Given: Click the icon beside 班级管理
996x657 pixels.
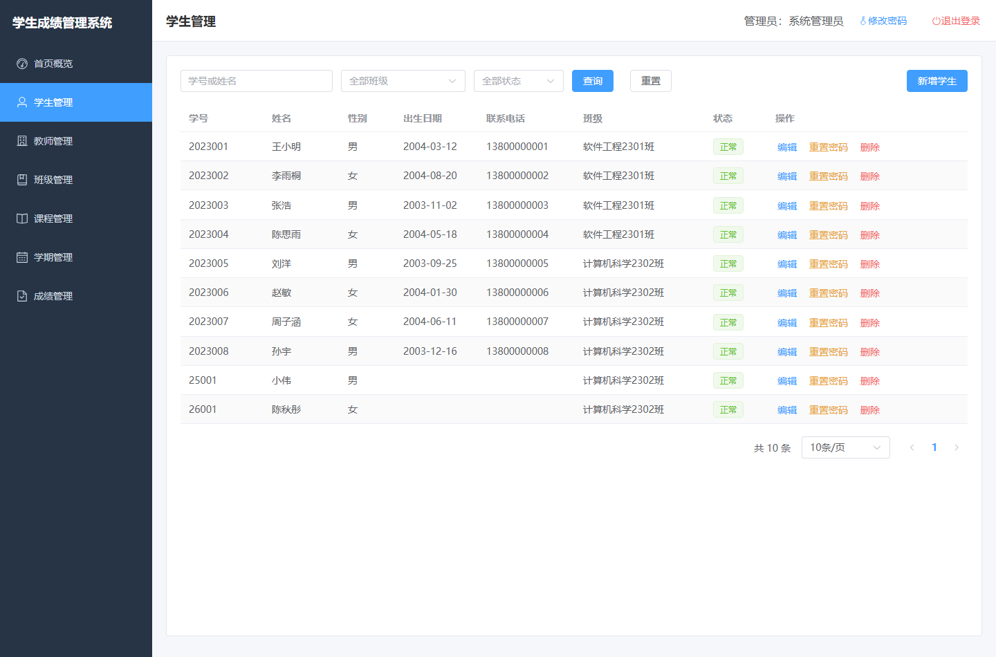Looking at the screenshot, I should [x=22, y=180].
